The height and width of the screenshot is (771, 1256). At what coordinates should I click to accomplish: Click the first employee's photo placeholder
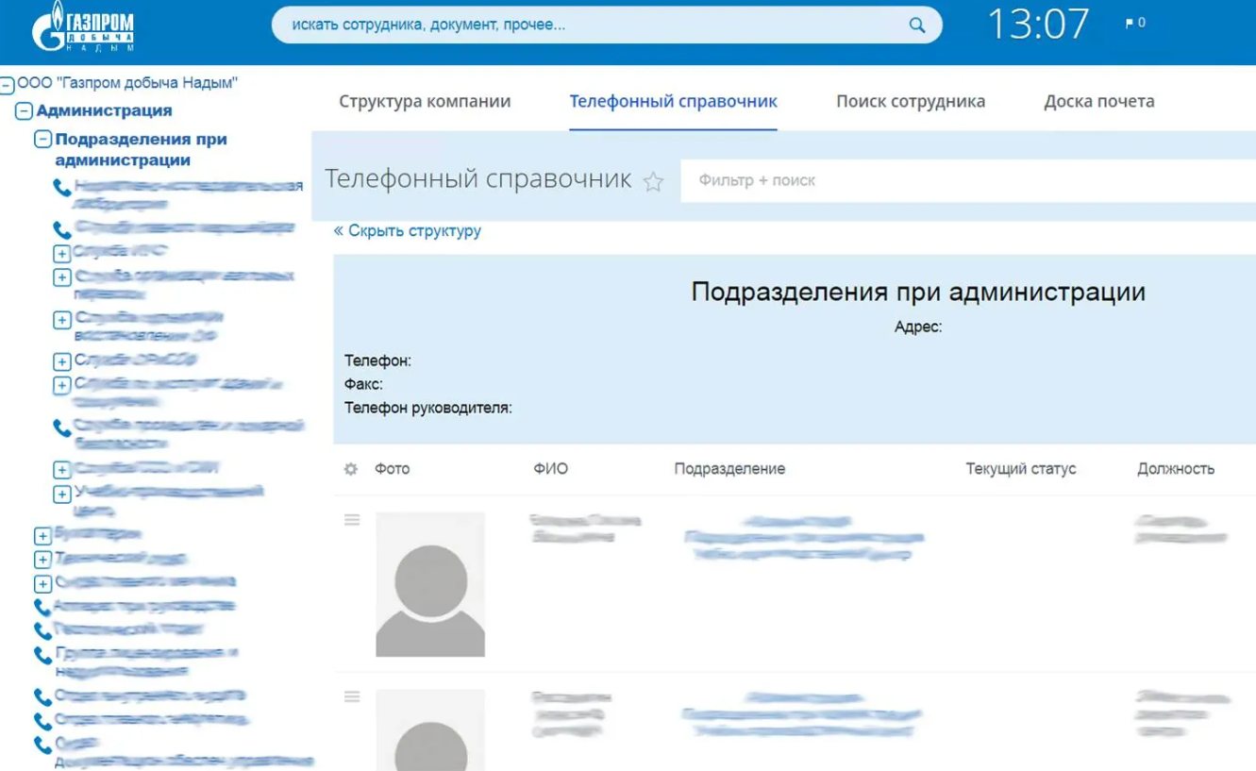(x=430, y=584)
